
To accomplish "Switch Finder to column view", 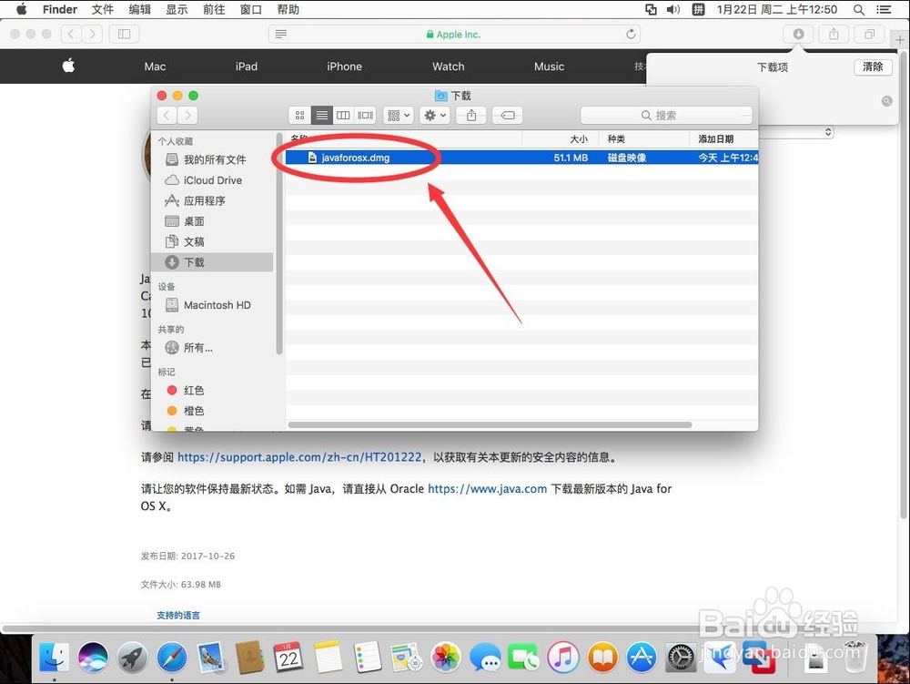I will click(x=343, y=115).
